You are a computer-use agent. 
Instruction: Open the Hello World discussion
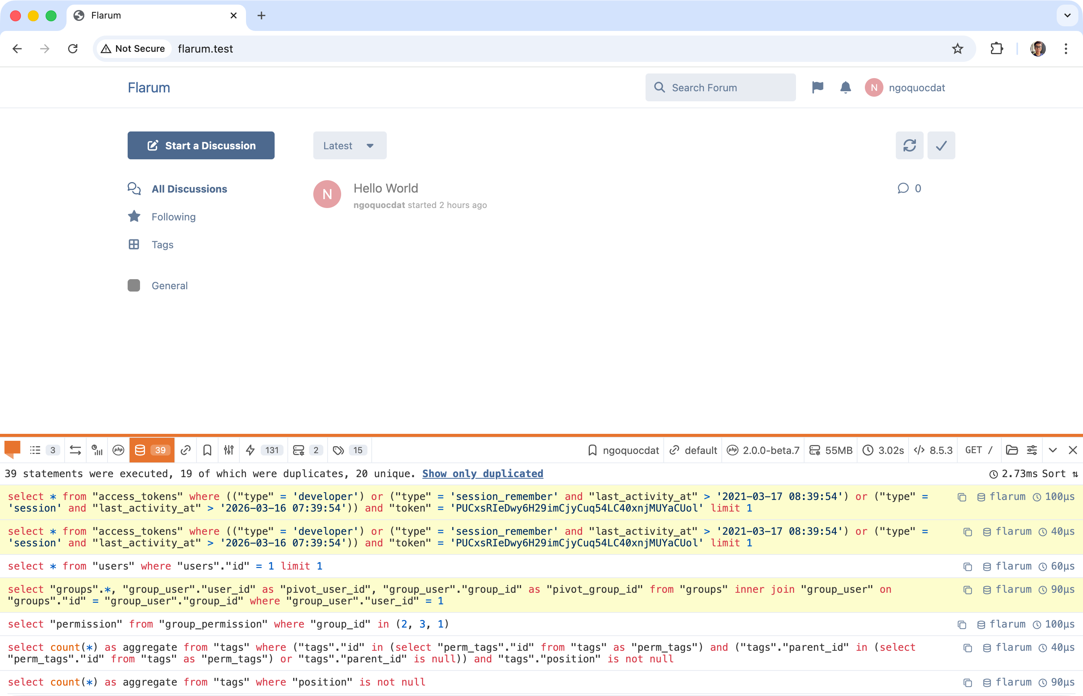pos(386,188)
